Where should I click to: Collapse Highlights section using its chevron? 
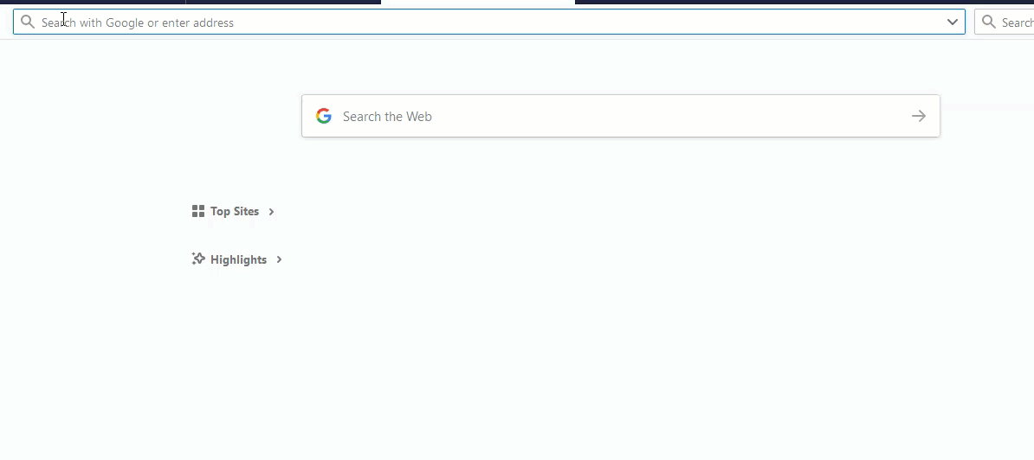[279, 260]
